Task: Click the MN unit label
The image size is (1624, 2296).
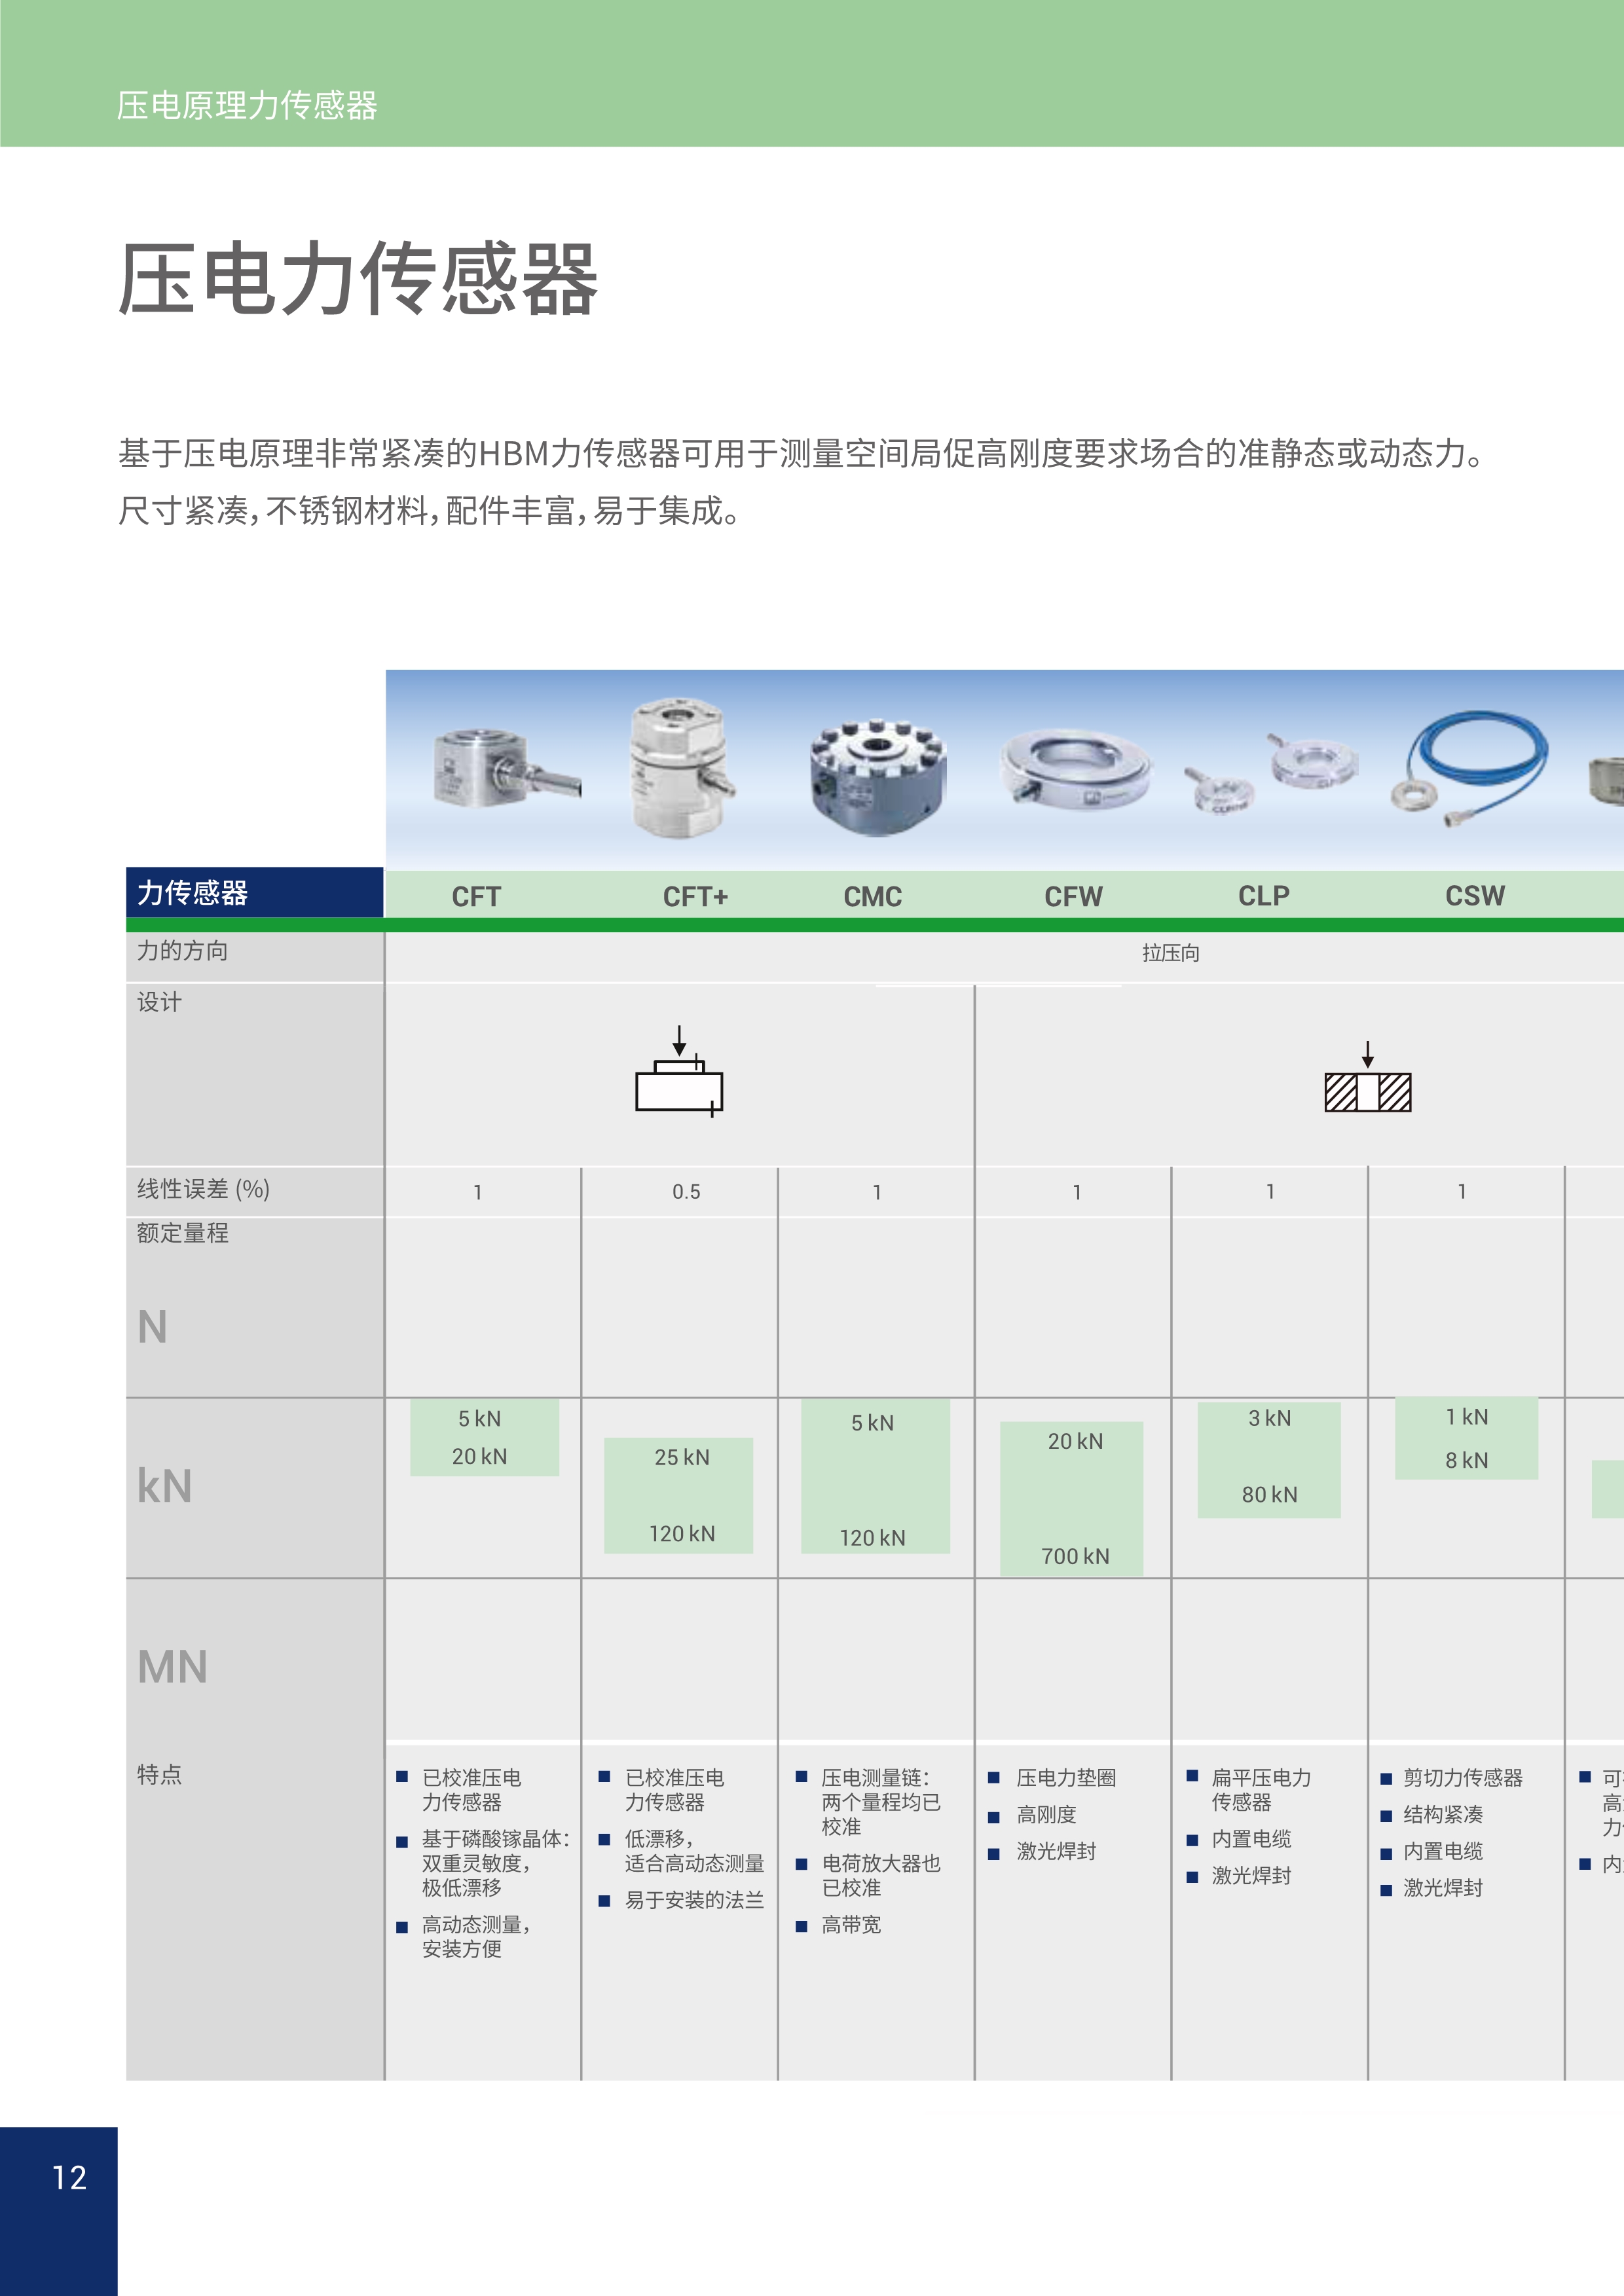Action: tap(172, 1667)
